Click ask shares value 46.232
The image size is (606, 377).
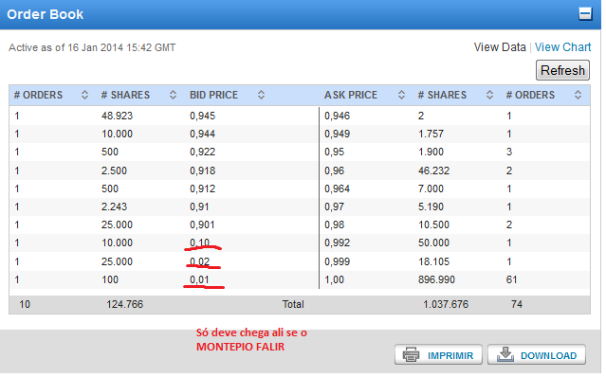coord(433,171)
